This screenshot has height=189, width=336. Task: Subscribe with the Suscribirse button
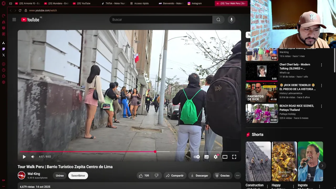[x=78, y=176]
